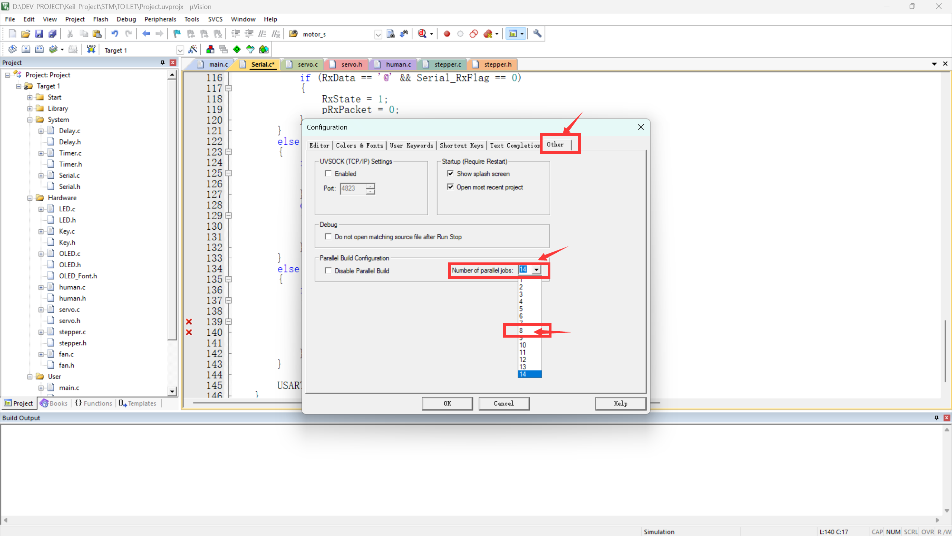The image size is (952, 536).
Task: Click the Undo arrow icon
Action: pos(115,34)
